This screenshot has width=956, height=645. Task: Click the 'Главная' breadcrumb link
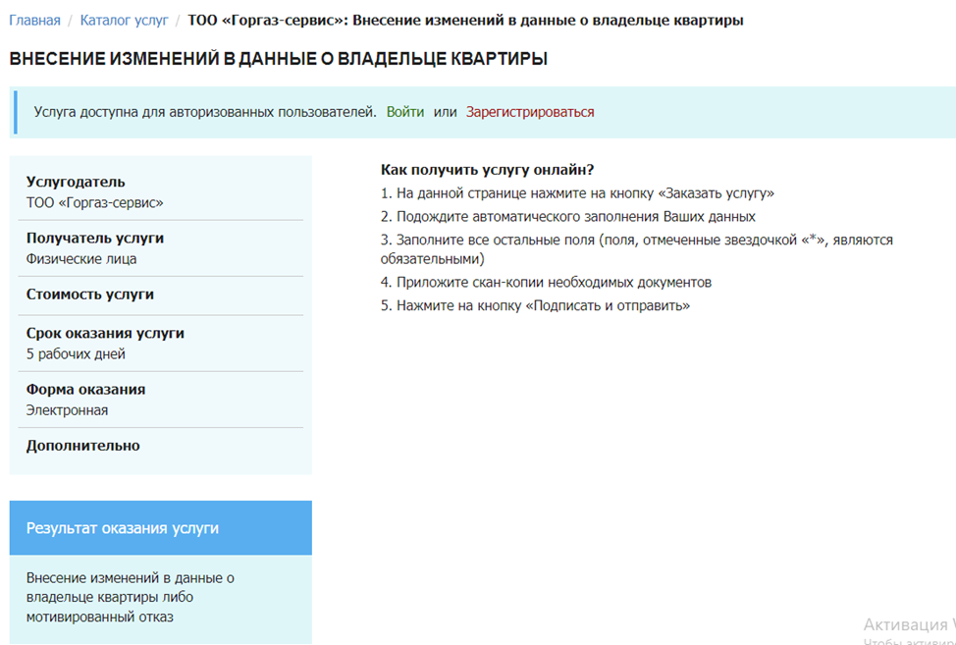[x=34, y=20]
